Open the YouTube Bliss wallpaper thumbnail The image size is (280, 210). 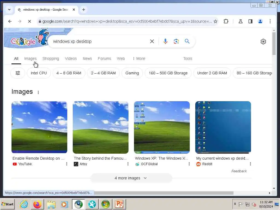pyautogui.click(x=39, y=127)
